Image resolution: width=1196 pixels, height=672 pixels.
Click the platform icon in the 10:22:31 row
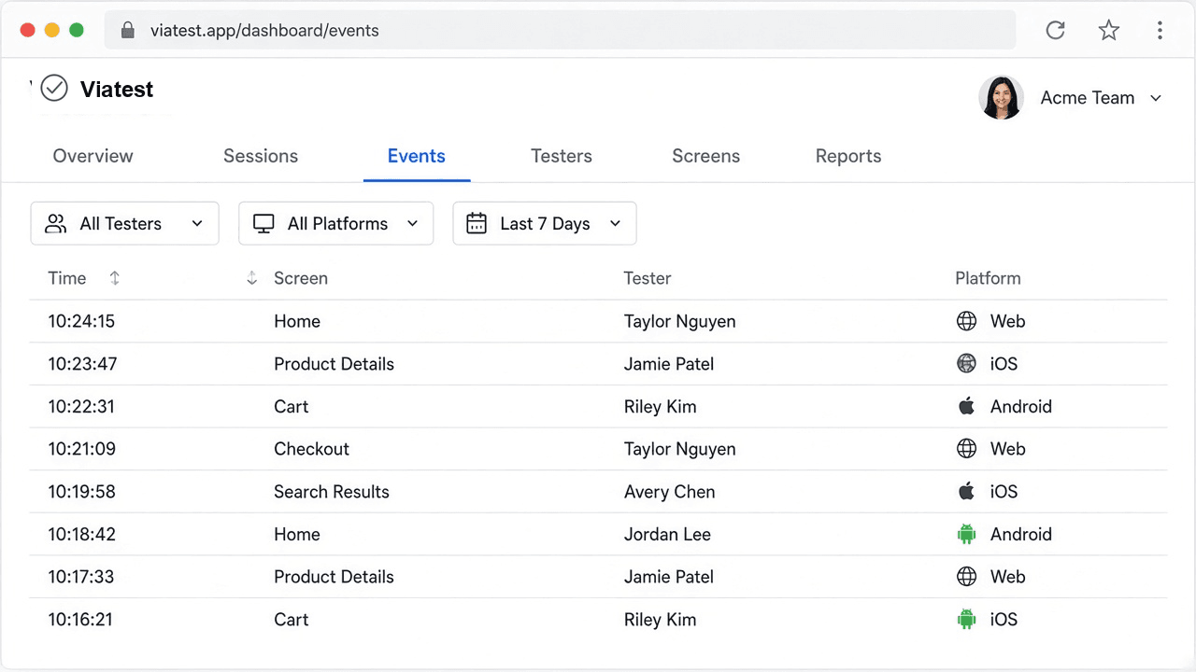click(x=967, y=406)
